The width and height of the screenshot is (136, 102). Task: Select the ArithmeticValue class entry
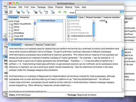(x=50, y=21)
